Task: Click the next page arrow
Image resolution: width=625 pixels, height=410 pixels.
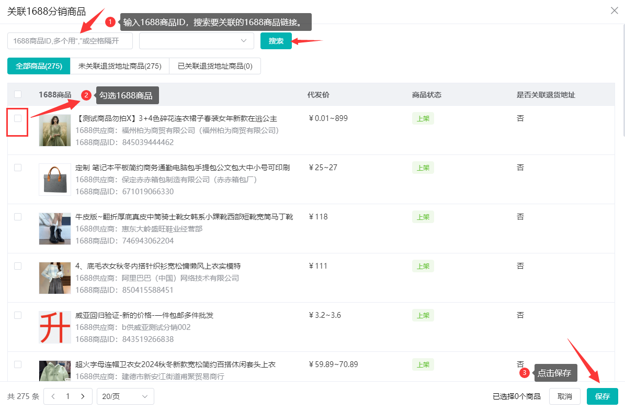Action: tap(83, 396)
